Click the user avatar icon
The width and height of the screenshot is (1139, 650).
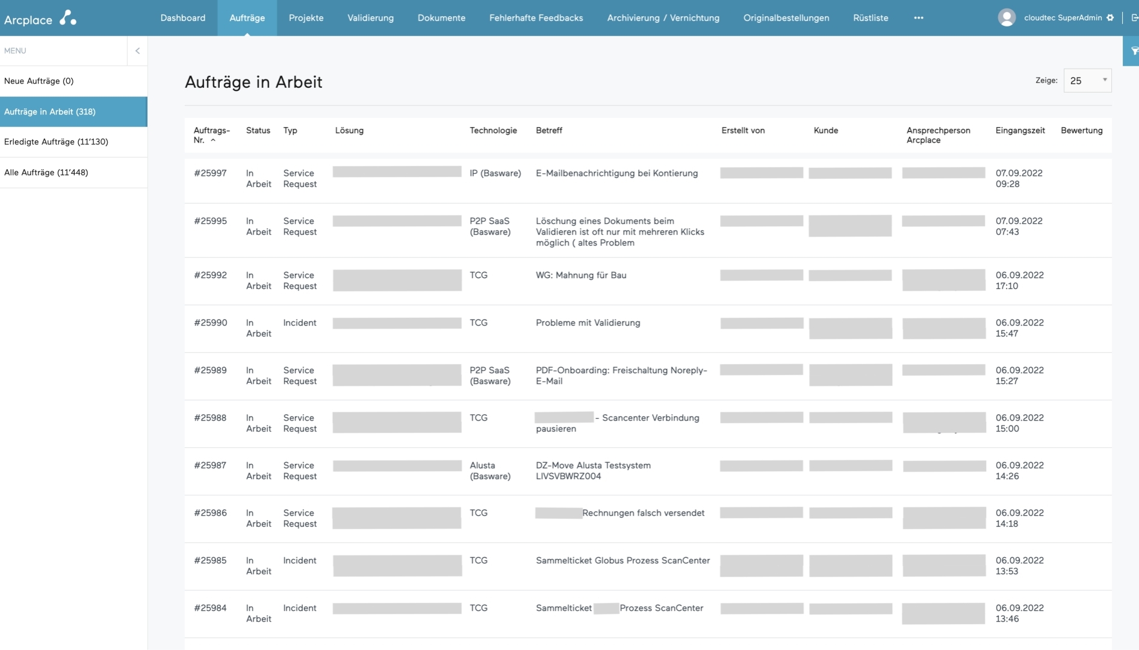(1007, 18)
